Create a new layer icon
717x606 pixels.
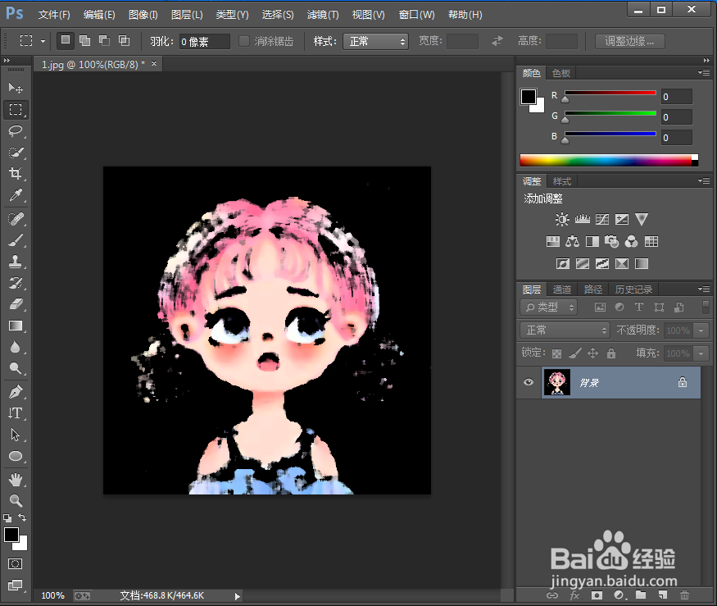pos(663,595)
